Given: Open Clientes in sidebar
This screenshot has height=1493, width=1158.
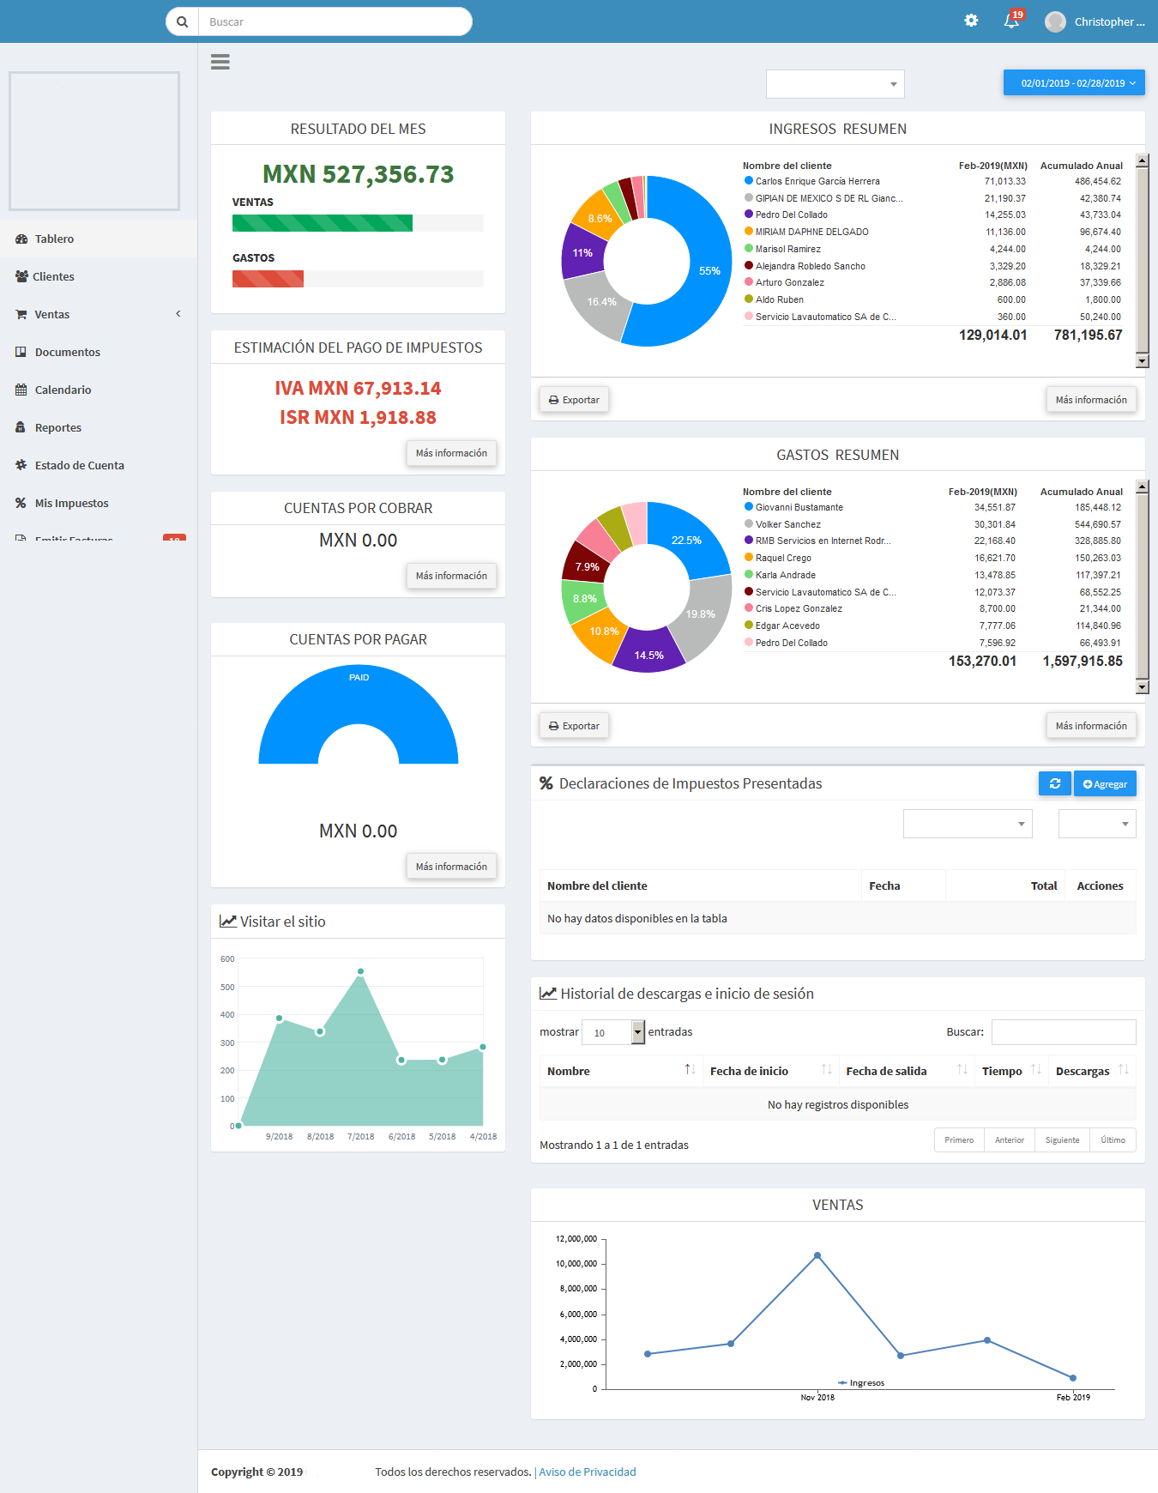Looking at the screenshot, I should (x=99, y=276).
